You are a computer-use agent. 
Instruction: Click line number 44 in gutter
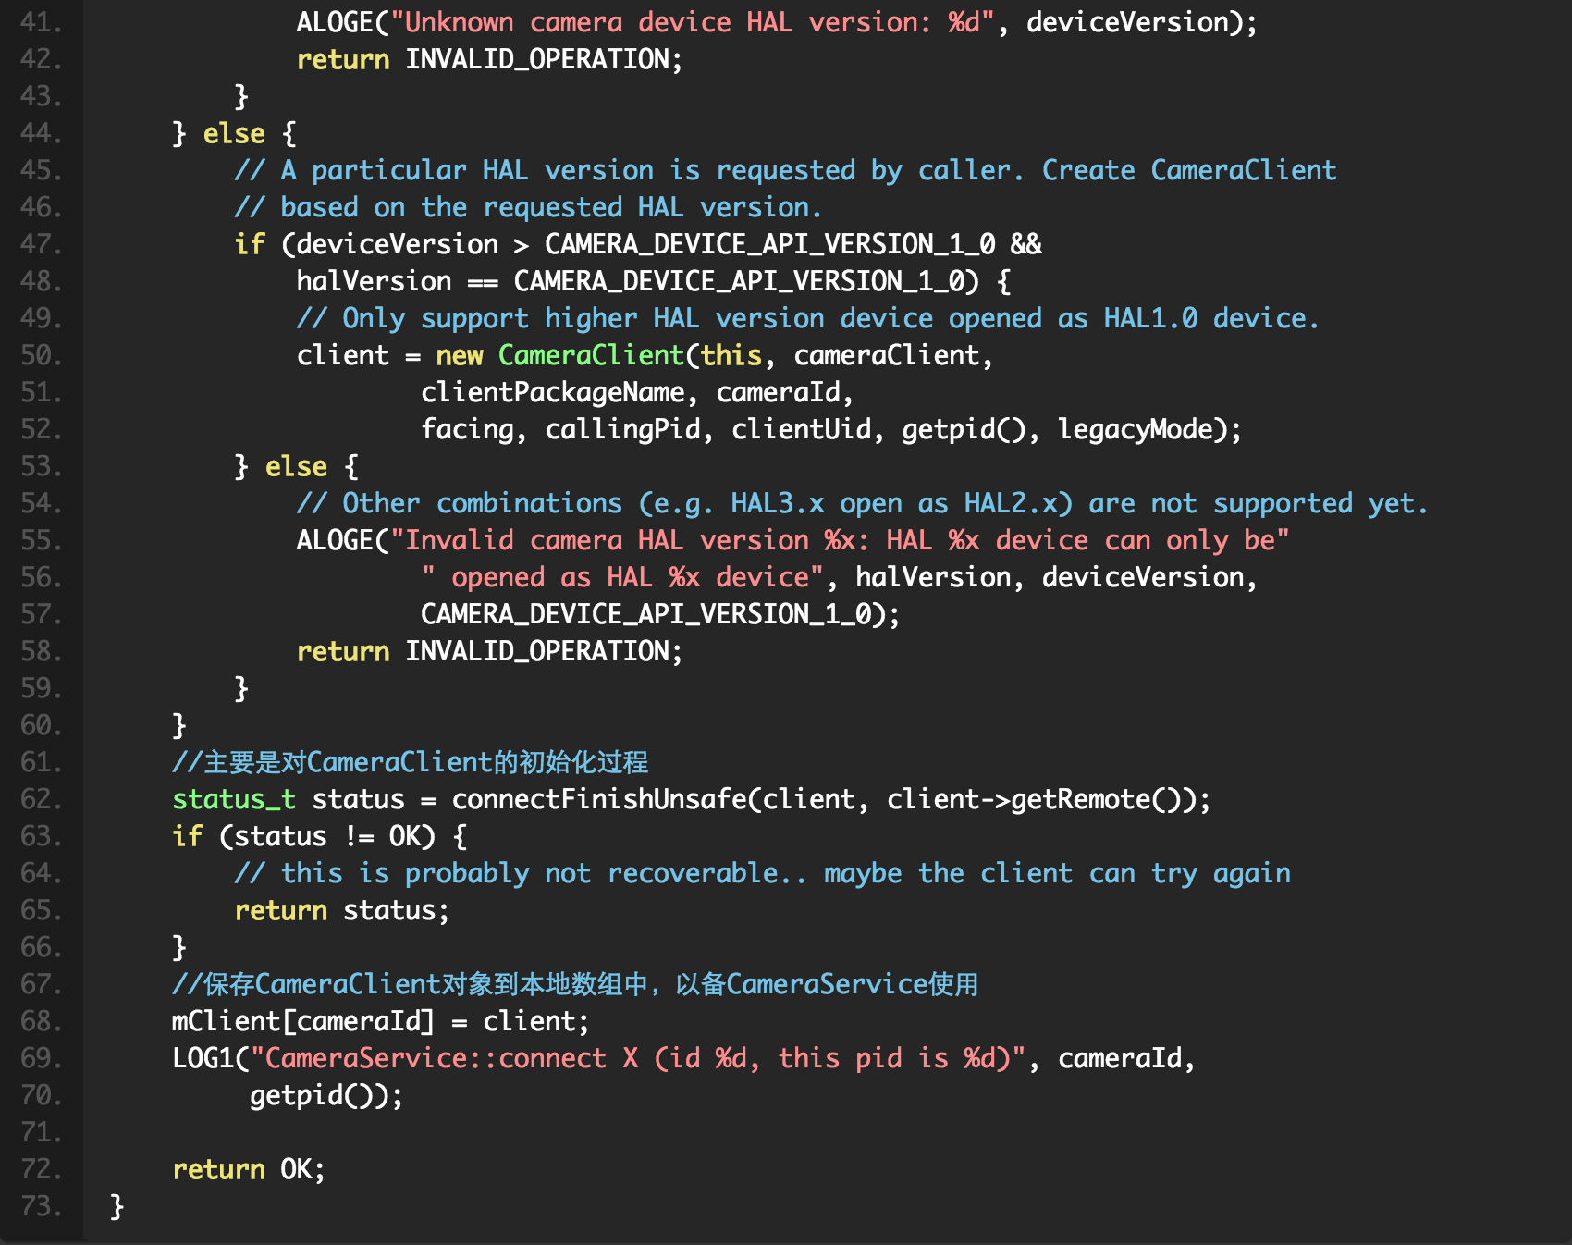coord(42,133)
